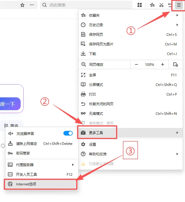Click the 度一下 search button
The height and width of the screenshot is (202, 185).
coord(10,104)
